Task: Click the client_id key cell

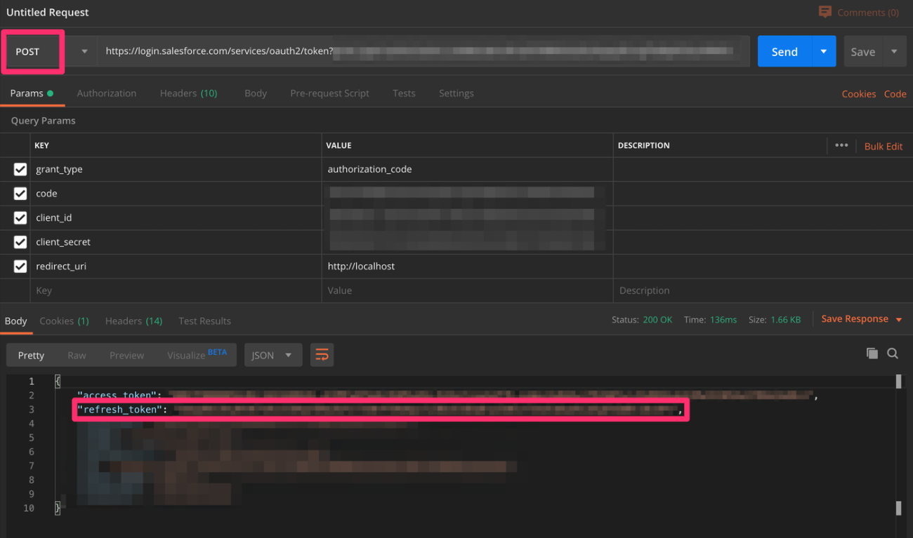Action: (176, 217)
